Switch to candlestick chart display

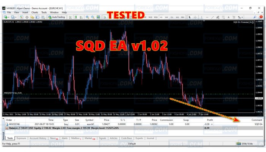76,17
